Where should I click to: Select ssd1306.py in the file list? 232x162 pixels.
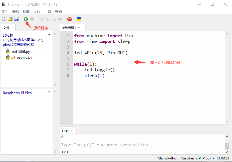click(x=20, y=52)
